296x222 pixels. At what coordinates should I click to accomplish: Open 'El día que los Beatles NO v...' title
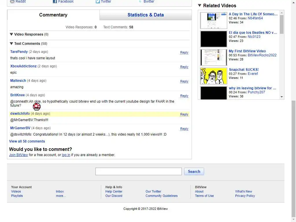[x=253, y=33]
